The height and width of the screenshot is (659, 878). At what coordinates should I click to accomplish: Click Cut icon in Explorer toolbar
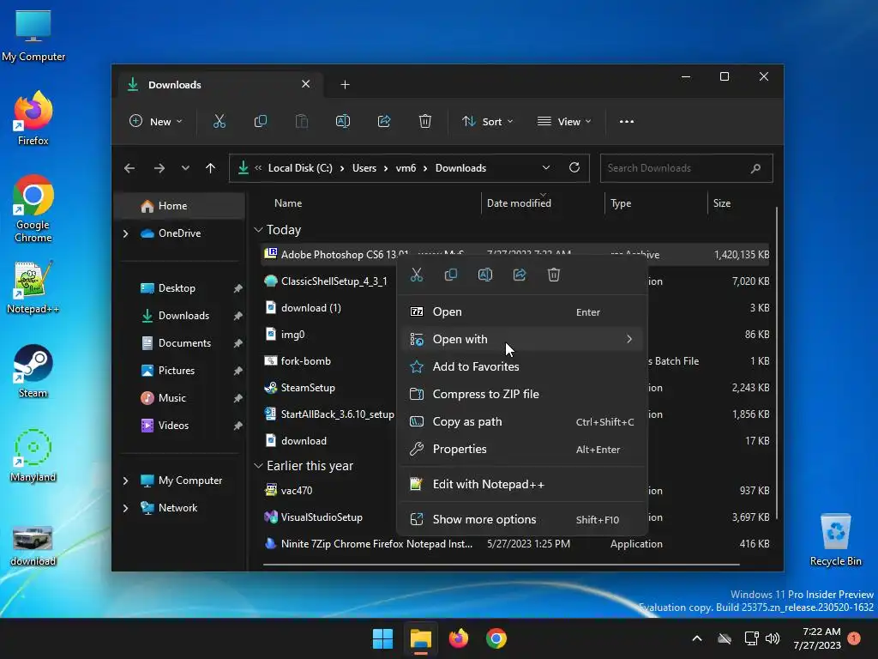(219, 121)
